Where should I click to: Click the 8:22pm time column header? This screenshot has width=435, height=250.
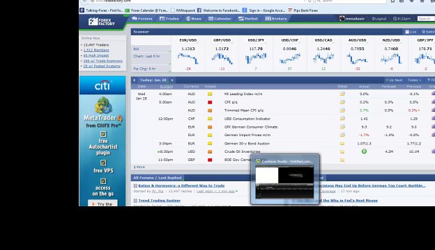167,87
